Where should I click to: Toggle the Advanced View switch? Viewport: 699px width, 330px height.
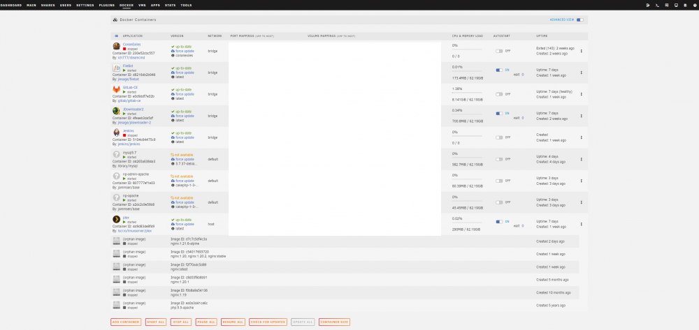pos(579,20)
